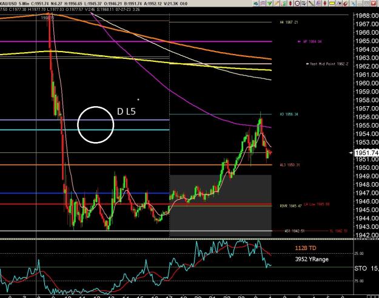Click the slash-H line tool icon
The image size is (379, 298).
click(x=339, y=4)
